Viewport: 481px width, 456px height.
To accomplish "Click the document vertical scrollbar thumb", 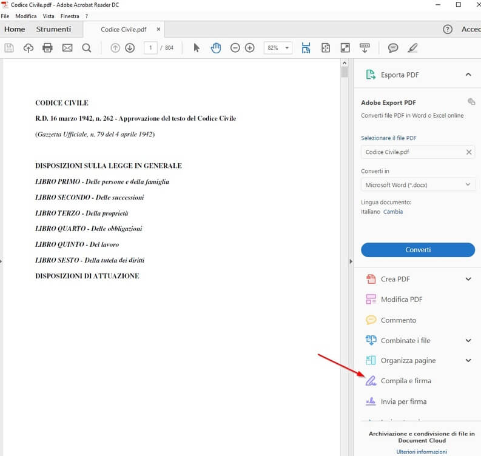I will coord(345,72).
